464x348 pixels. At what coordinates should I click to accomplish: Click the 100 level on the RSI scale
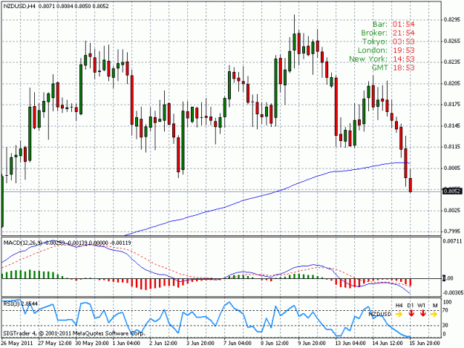448,302
